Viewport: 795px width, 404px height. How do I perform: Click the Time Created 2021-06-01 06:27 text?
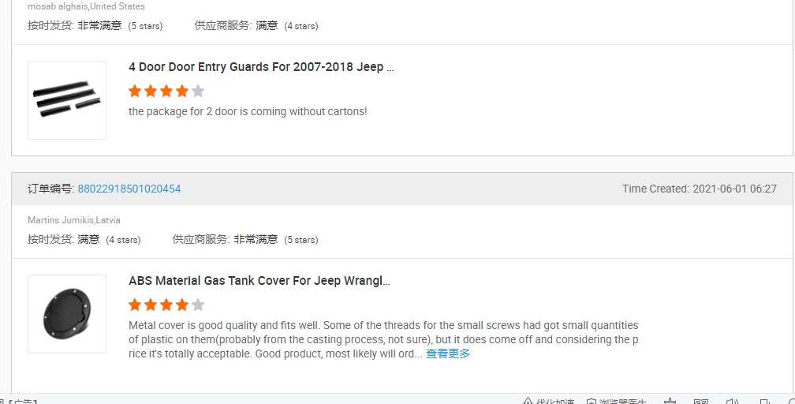coord(699,189)
